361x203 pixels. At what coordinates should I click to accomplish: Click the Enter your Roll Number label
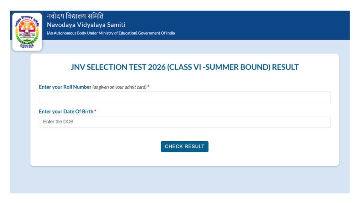[x=65, y=87]
